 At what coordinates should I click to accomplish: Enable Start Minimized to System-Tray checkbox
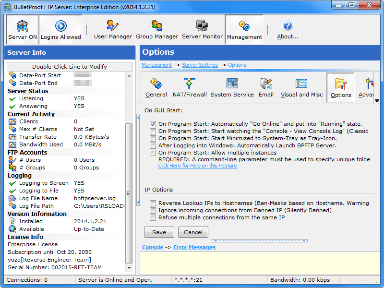153,138
